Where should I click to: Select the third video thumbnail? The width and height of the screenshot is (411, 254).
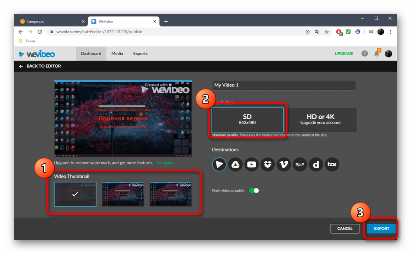pos(170,194)
